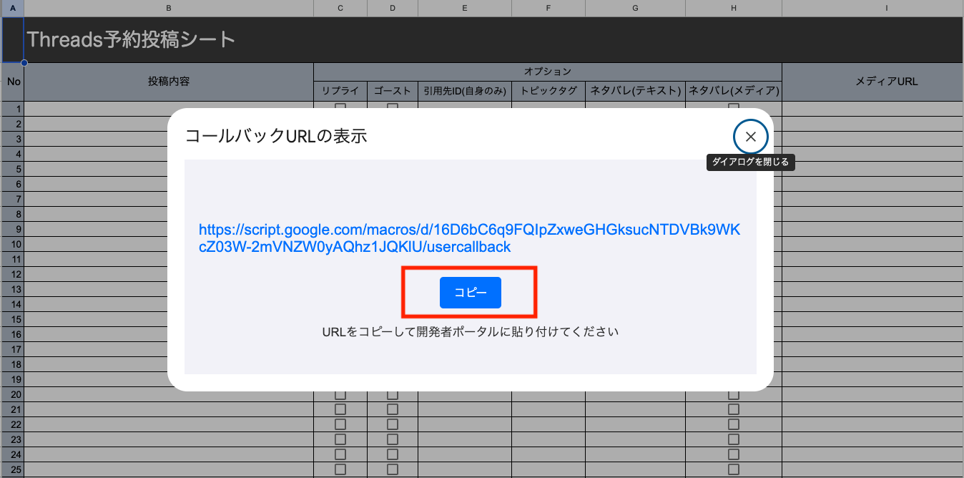
Task: Click the トピックタグ column header cell
Action: (x=548, y=91)
